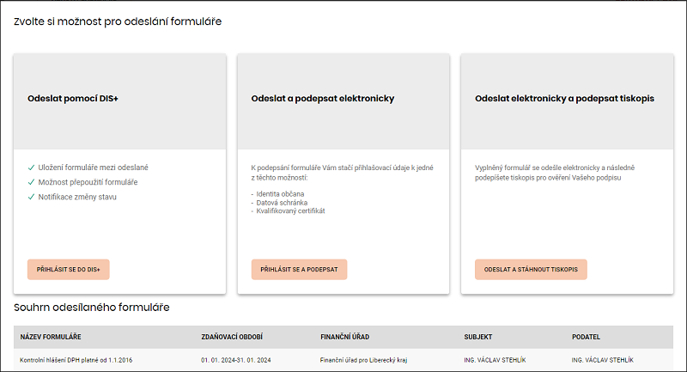This screenshot has width=687, height=372.
Task: Click the NÁZEV FORMULÁŘE column header
Action: click(51, 337)
